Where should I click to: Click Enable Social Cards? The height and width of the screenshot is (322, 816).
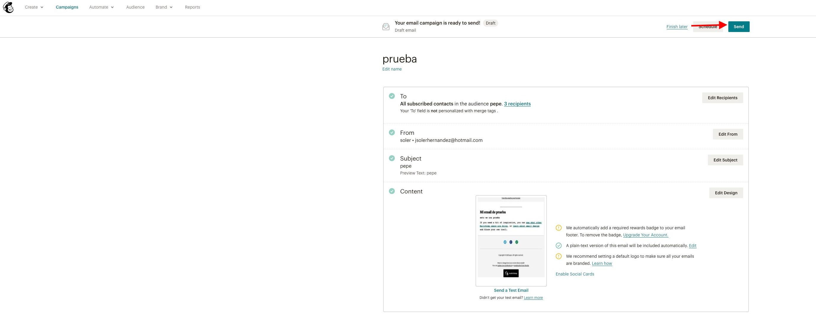coord(575,274)
